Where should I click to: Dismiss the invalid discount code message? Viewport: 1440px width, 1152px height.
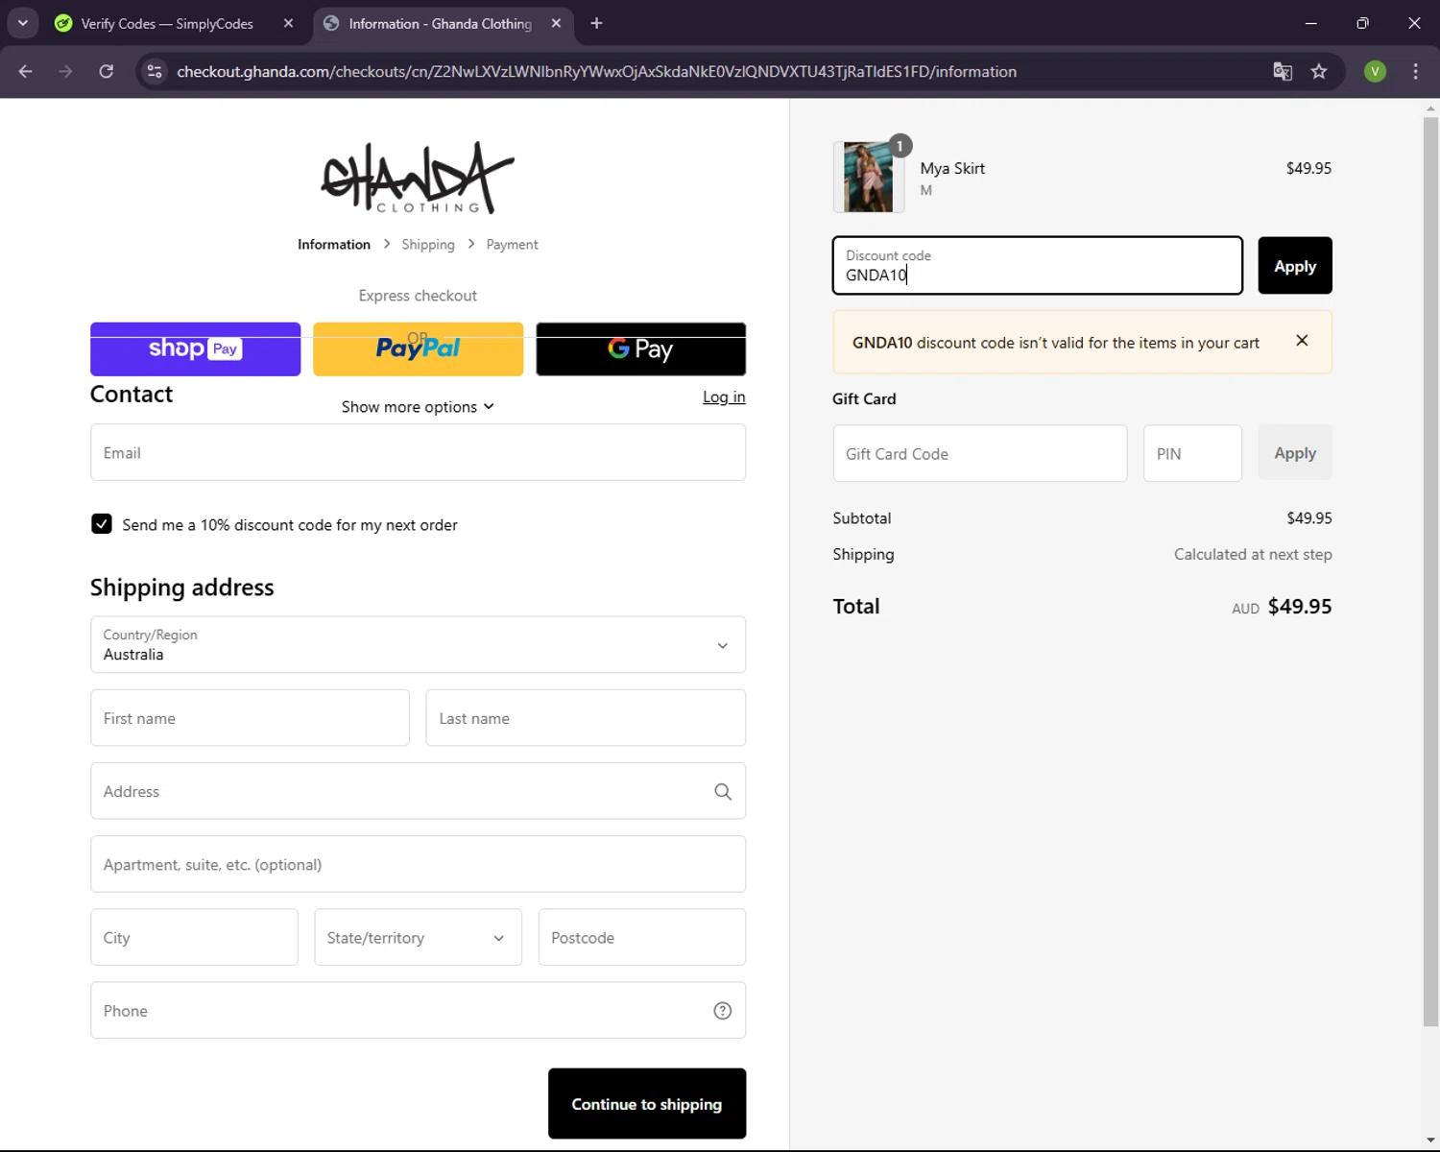click(x=1302, y=341)
